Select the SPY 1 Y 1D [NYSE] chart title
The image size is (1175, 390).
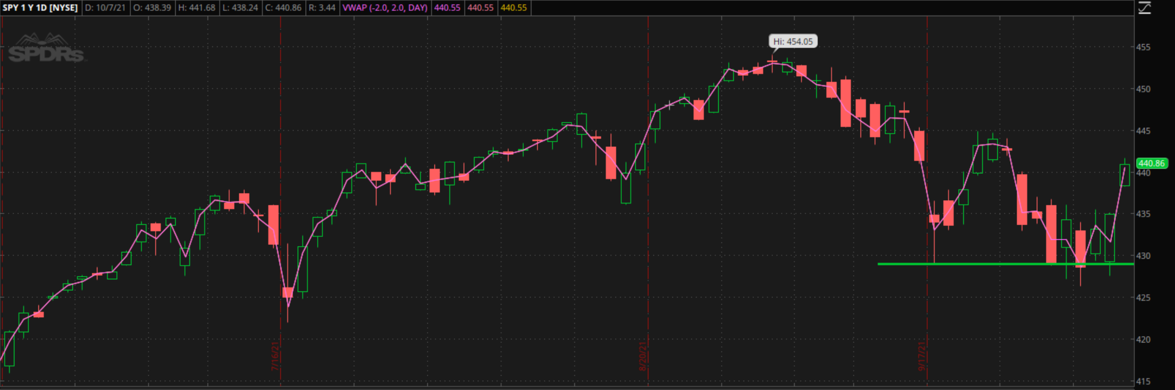pyautogui.click(x=40, y=8)
